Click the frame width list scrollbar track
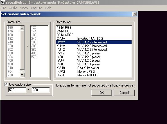Viewport: 167px width, 124px height. [22, 71]
